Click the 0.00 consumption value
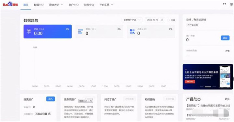Viewport: 234px width, 122px height. (38, 34)
